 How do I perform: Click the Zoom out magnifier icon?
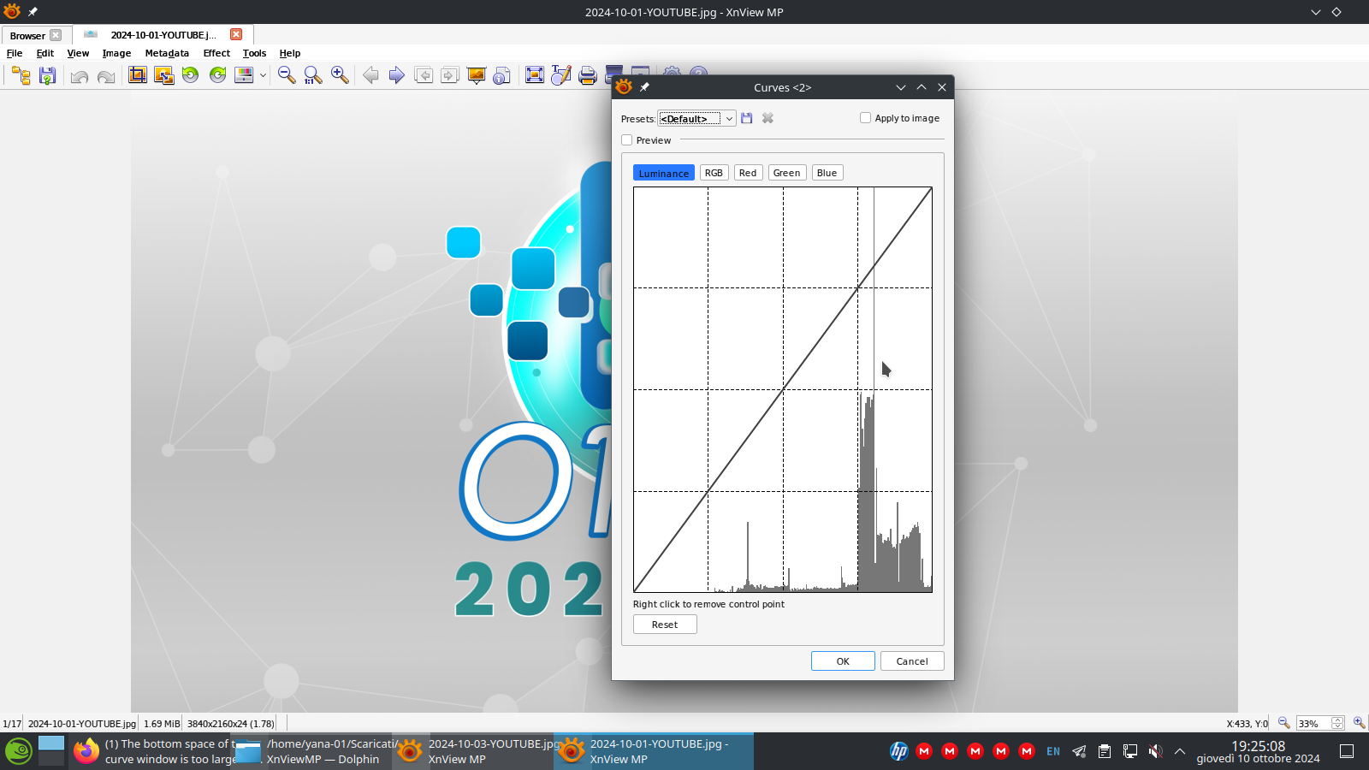(x=287, y=75)
